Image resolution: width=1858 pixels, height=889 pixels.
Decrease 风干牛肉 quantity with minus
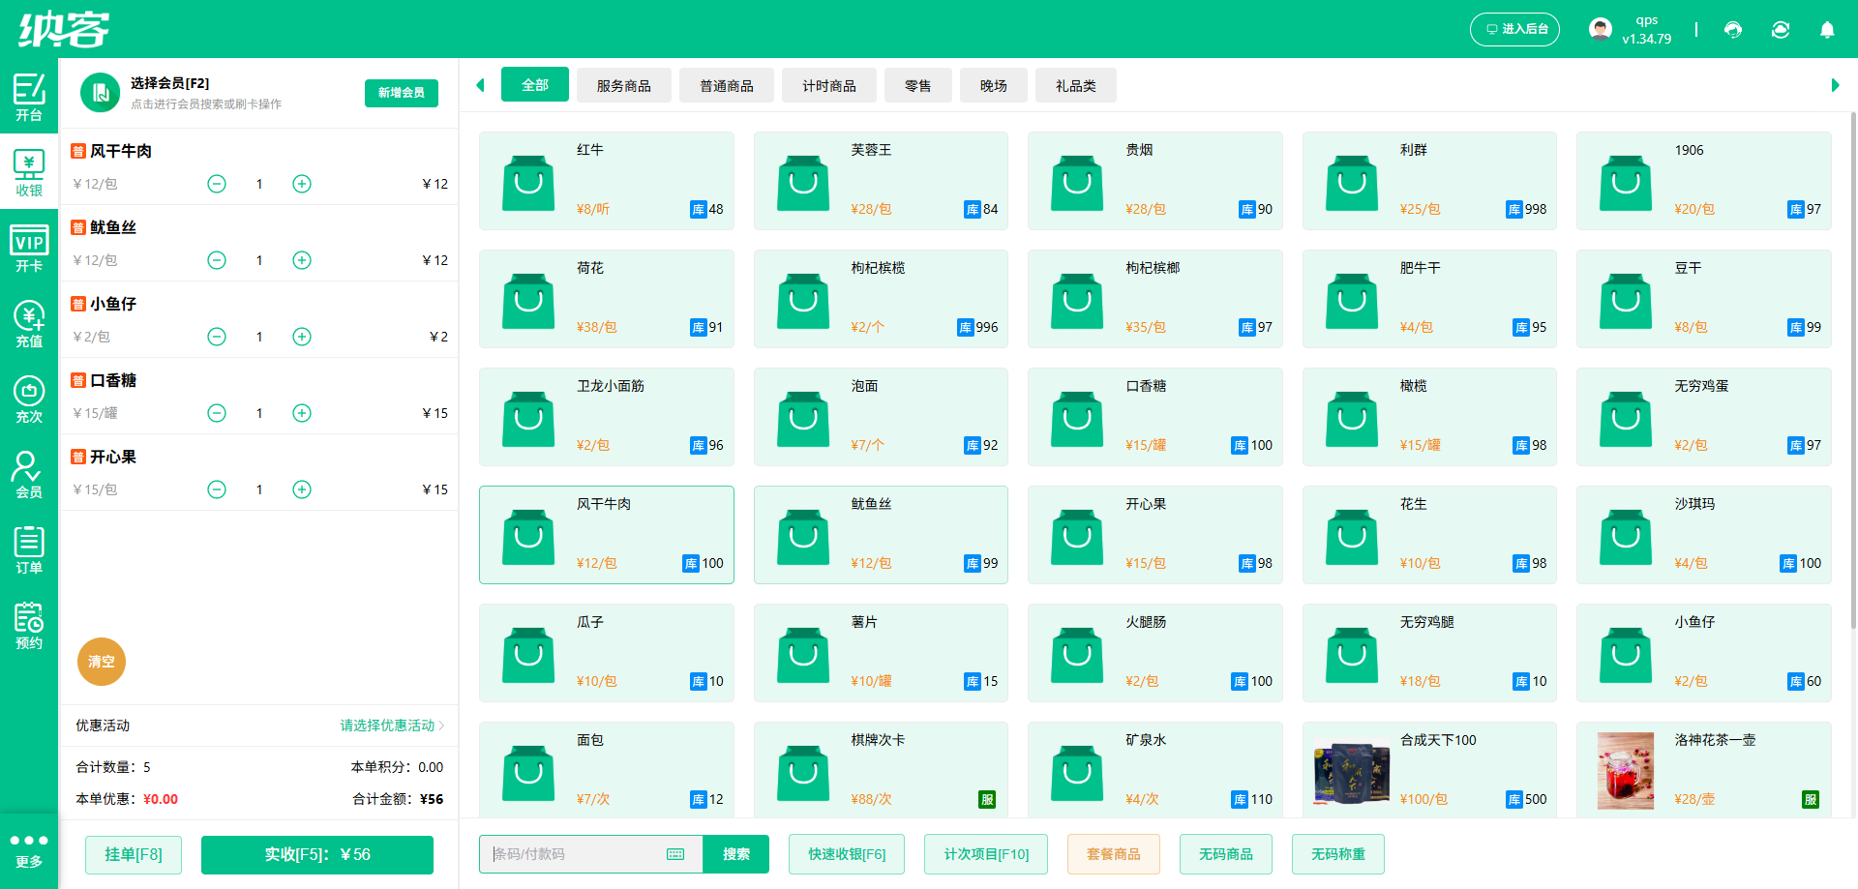(x=217, y=184)
